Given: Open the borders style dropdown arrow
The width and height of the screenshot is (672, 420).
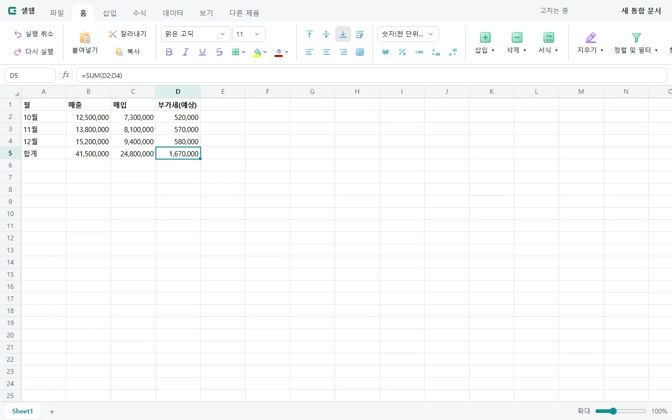Looking at the screenshot, I should tap(244, 52).
